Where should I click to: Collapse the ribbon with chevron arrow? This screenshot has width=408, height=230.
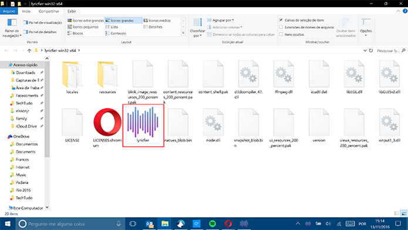[398, 11]
